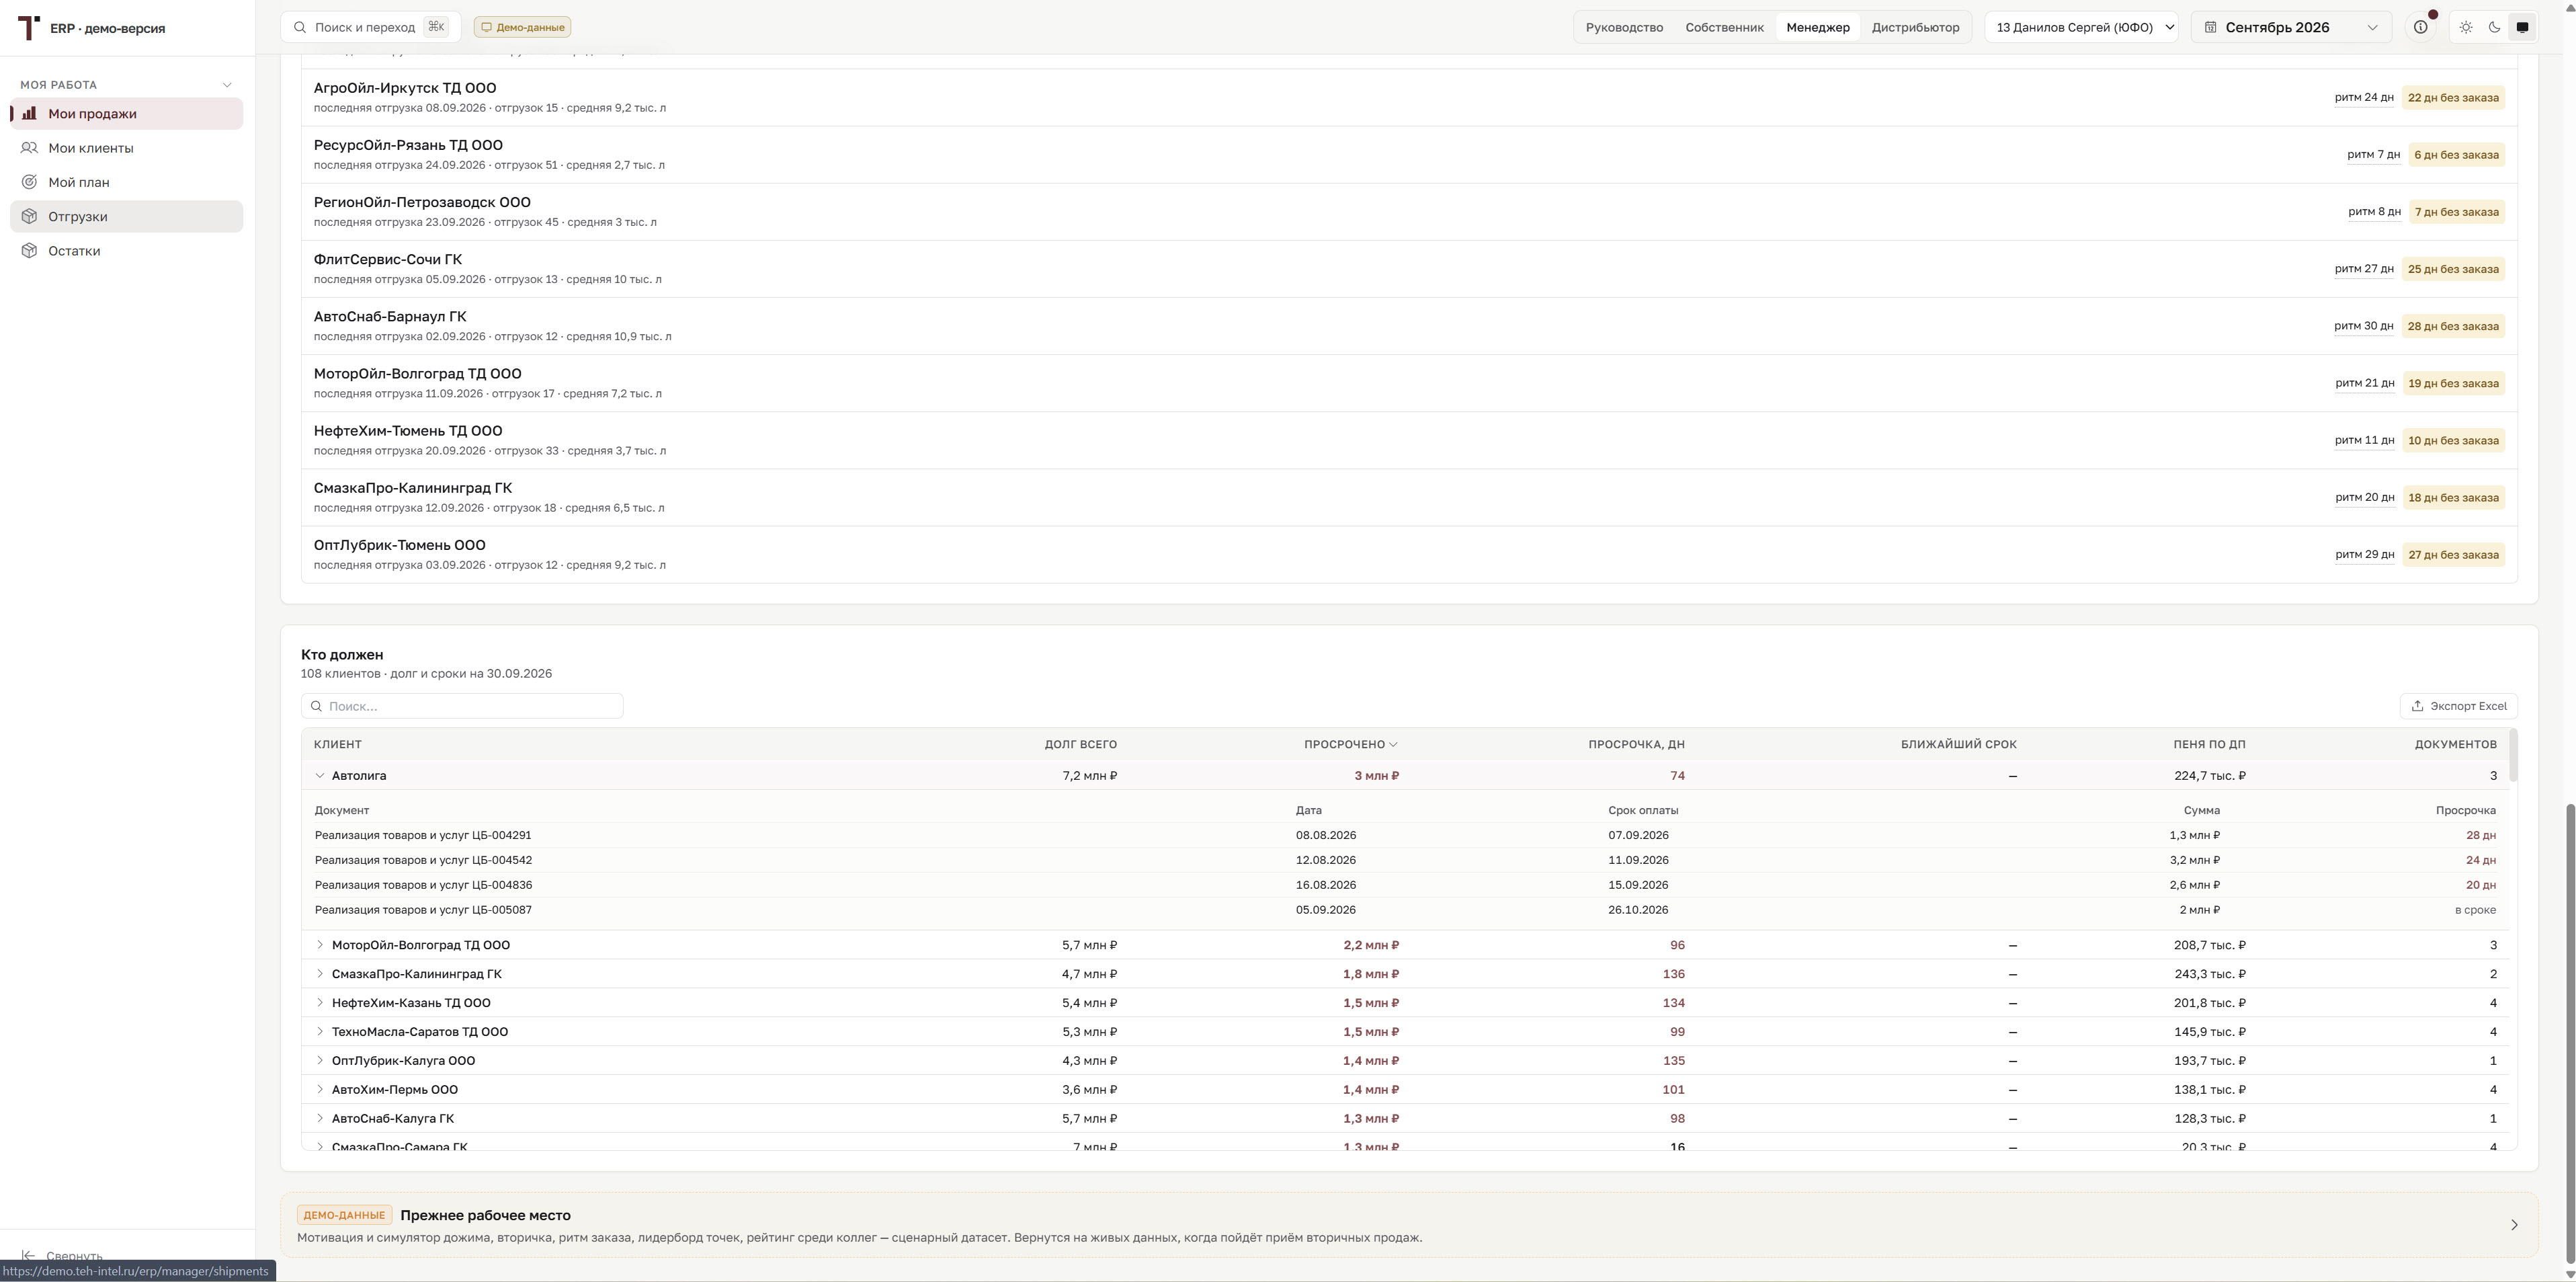Click the Экспорт Excel button
Screen dimensions: 2576x1282
coord(2458,706)
